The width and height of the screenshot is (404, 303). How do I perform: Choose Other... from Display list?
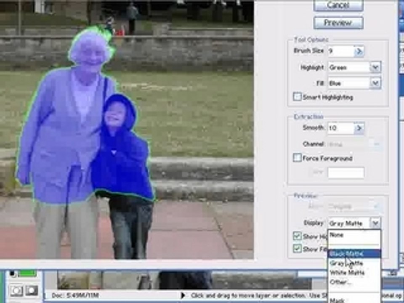pyautogui.click(x=354, y=282)
